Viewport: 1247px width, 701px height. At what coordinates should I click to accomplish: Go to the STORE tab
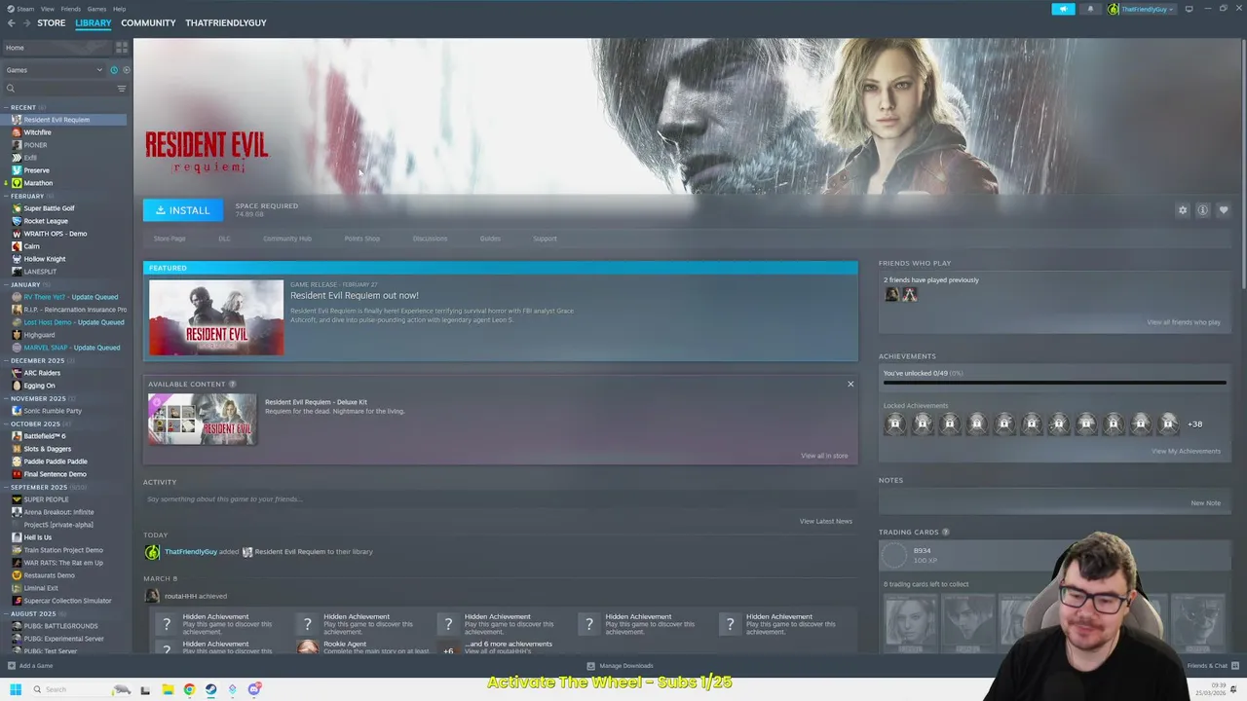pos(52,23)
